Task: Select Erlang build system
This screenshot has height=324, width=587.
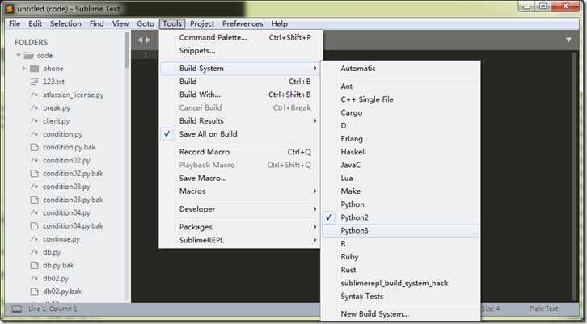Action: pyautogui.click(x=400, y=139)
